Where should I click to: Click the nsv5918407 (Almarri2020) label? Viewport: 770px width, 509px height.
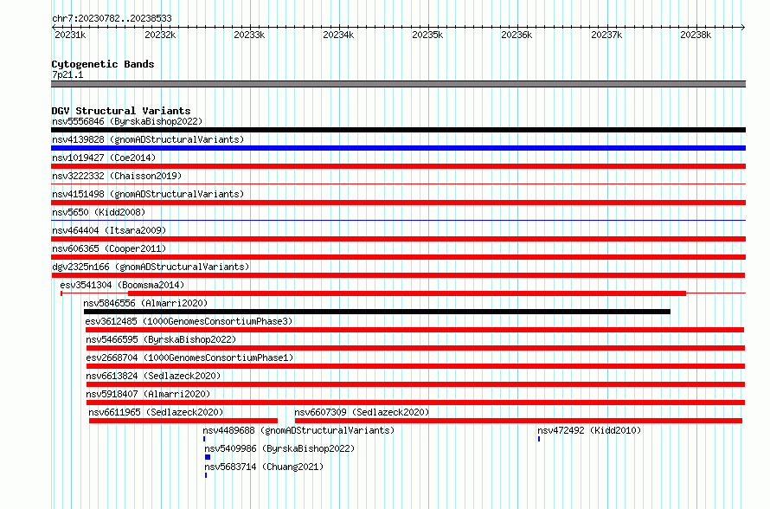[148, 394]
